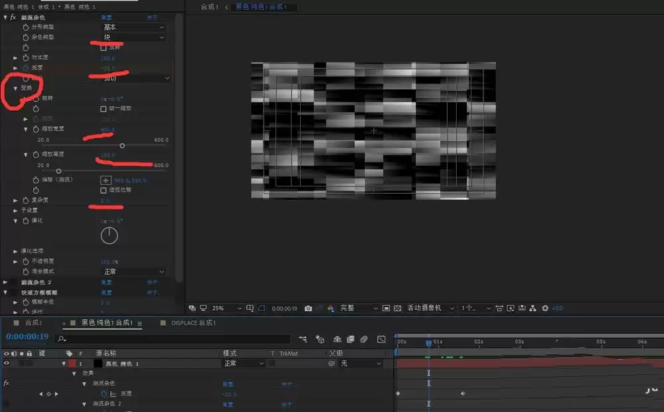
Task: Click the snapshot camera icon in the viewer
Action: (x=308, y=309)
